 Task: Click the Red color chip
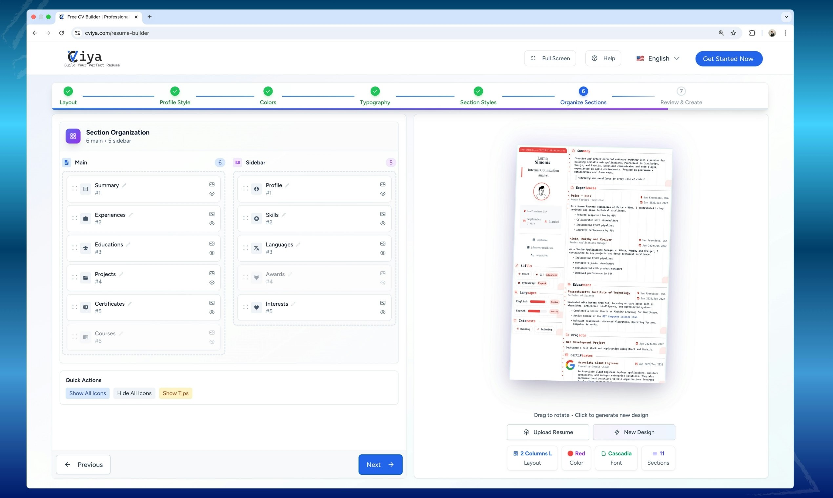click(576, 458)
